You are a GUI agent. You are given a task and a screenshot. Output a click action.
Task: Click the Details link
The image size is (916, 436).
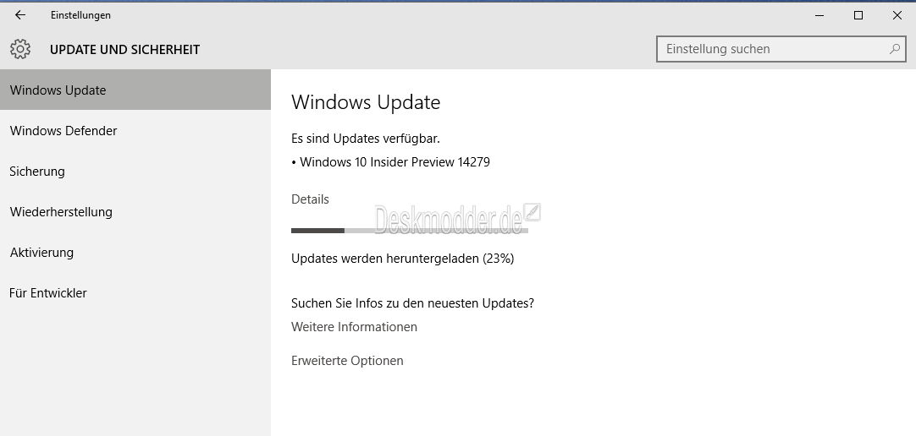[x=310, y=199]
